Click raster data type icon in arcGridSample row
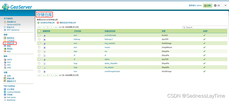Viewport: 229px width, 101px height. pos(44,35)
